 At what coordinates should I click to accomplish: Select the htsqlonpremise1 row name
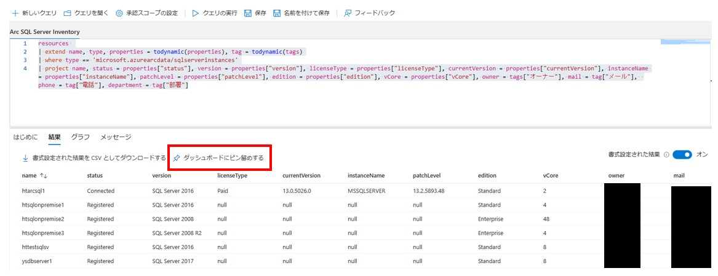click(x=43, y=205)
